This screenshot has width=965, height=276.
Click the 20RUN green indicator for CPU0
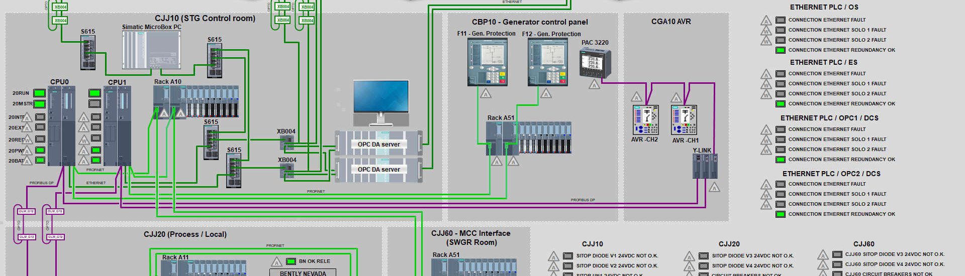(x=39, y=93)
